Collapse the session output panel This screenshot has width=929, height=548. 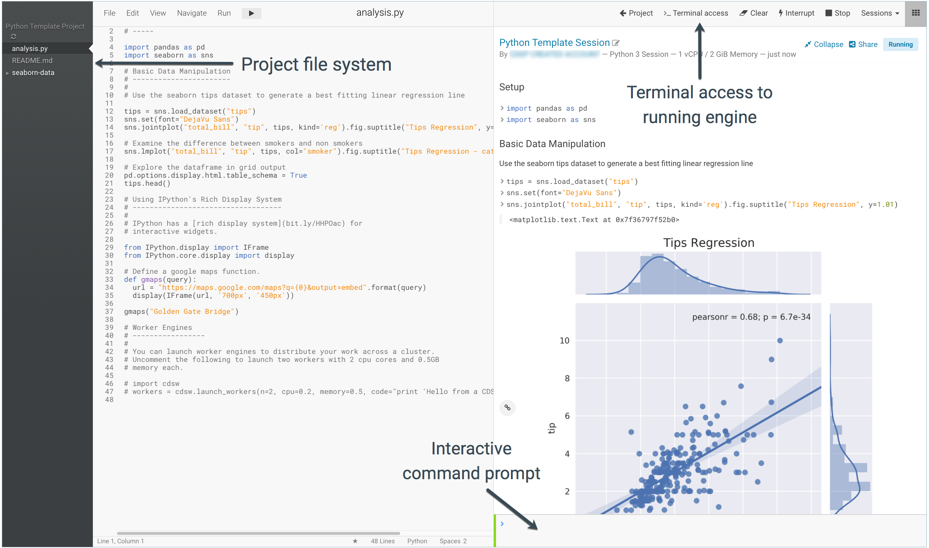[824, 45]
